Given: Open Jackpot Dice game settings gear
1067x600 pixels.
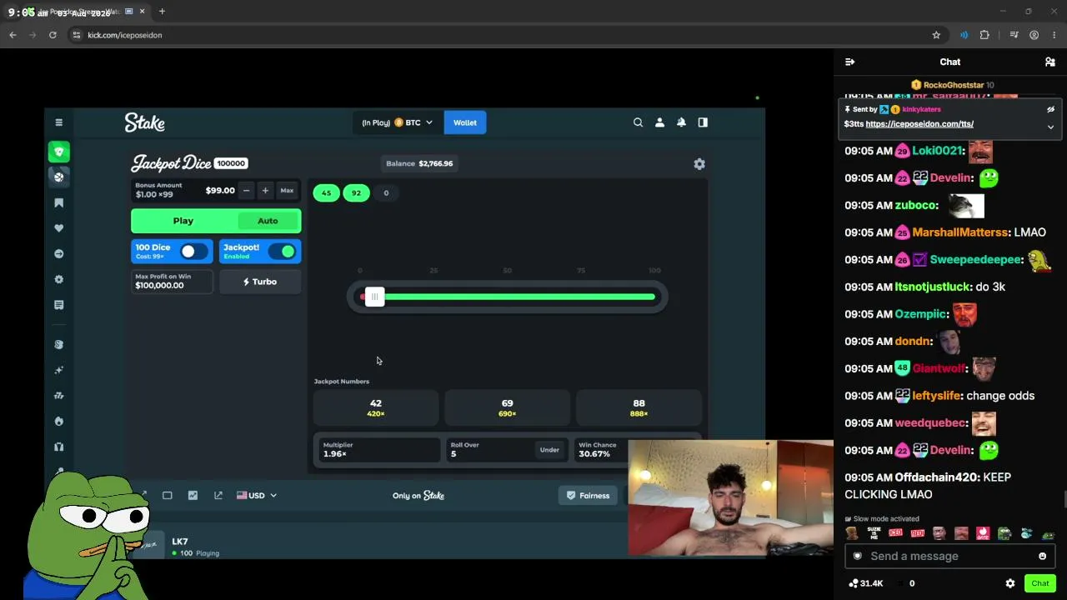Looking at the screenshot, I should (x=699, y=164).
